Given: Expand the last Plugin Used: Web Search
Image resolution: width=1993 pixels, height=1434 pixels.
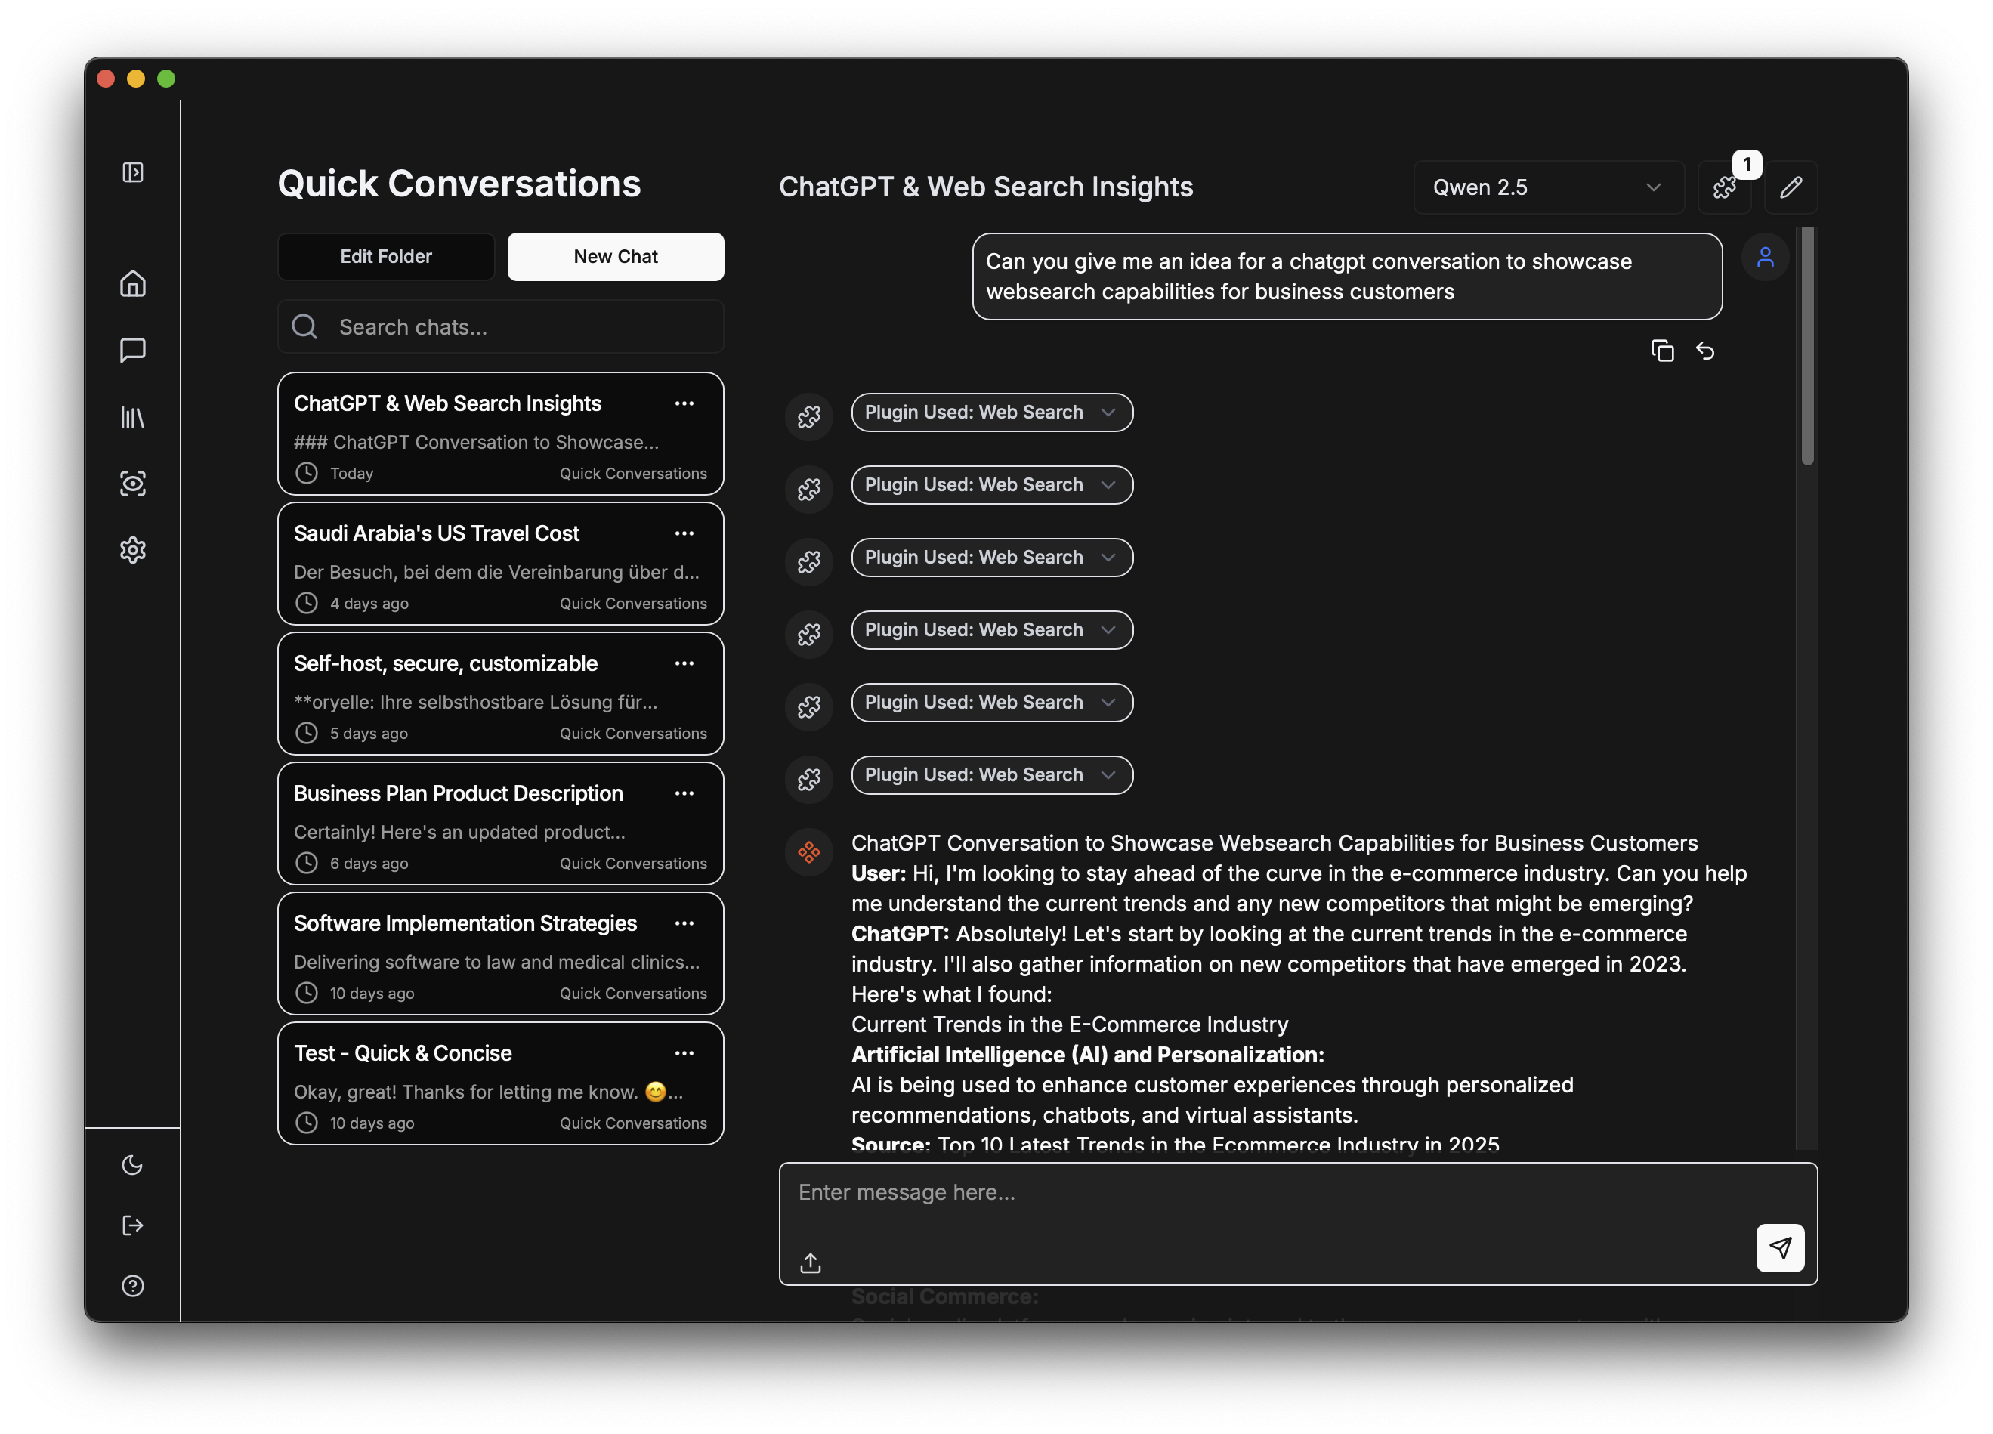Looking at the screenshot, I should [x=991, y=775].
